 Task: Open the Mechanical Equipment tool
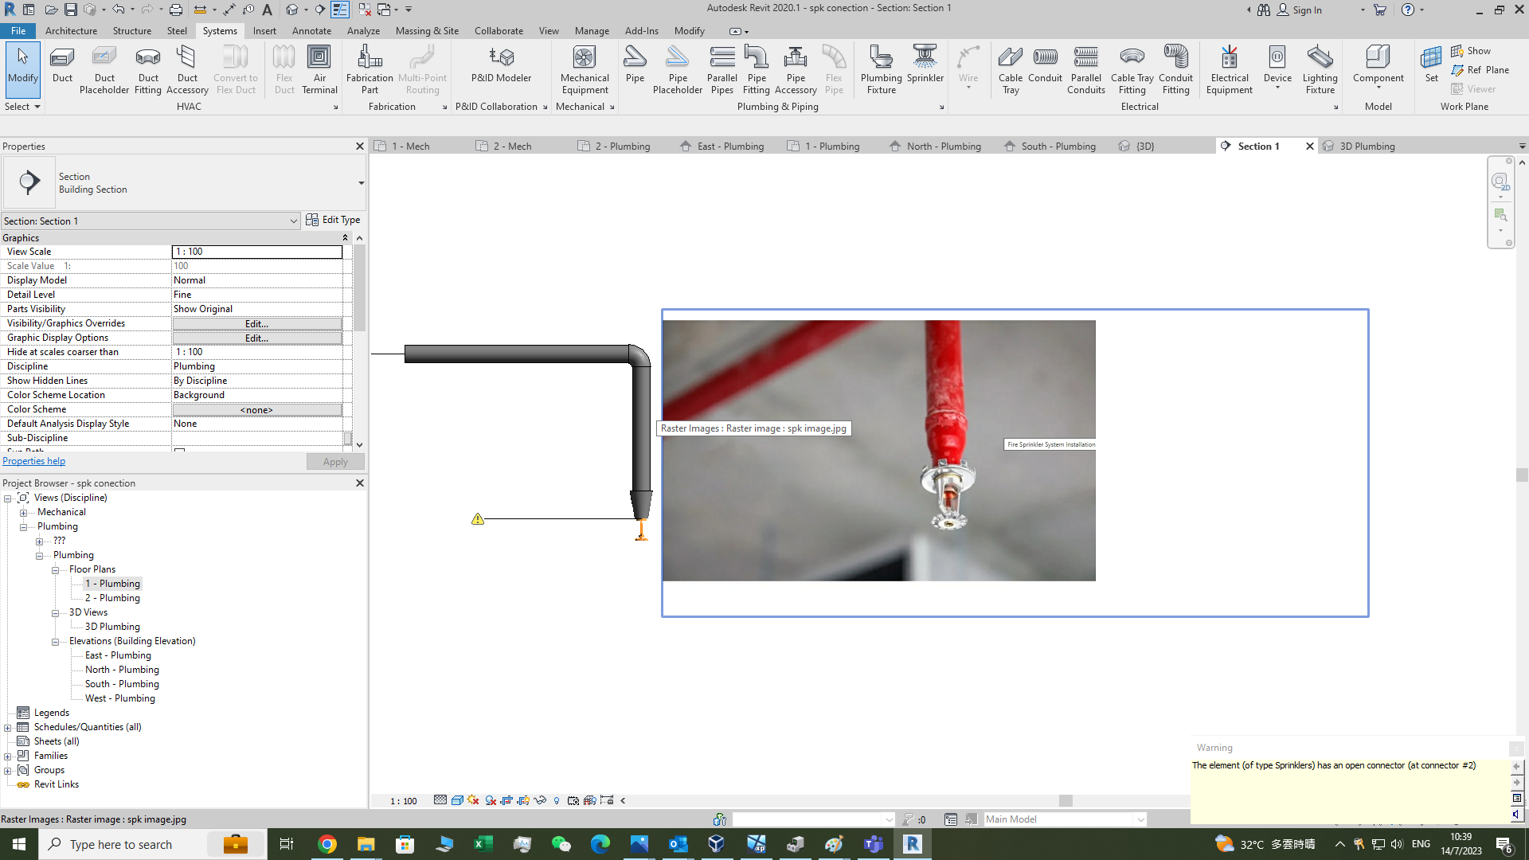coord(585,68)
